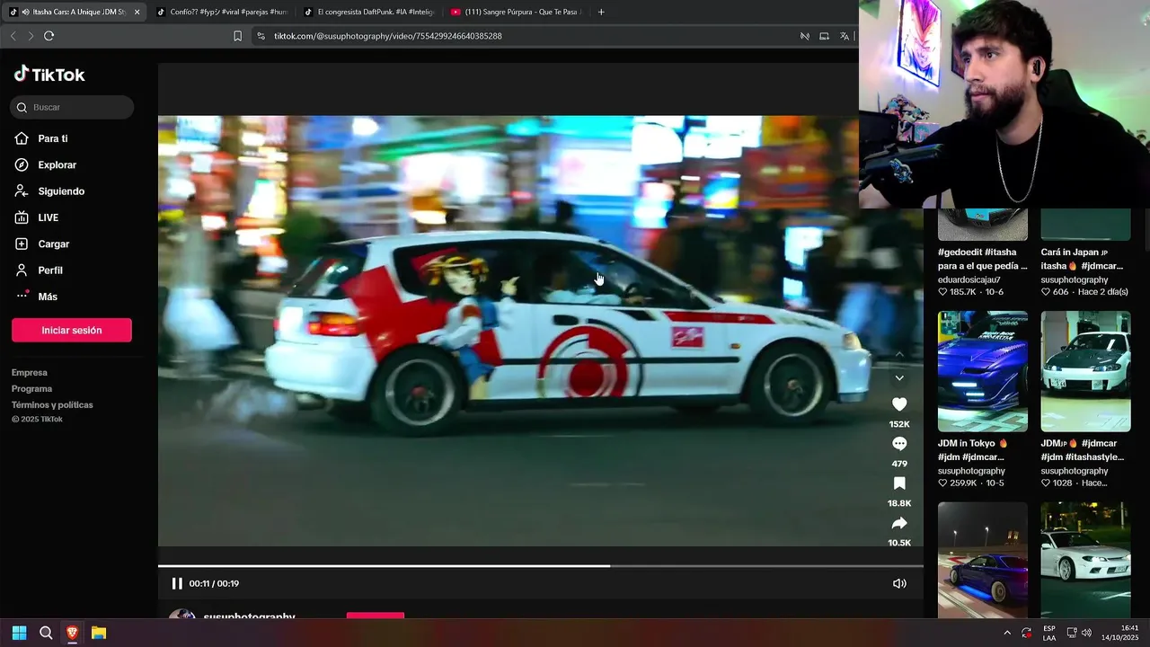The height and width of the screenshot is (647, 1150).
Task: Open the #gedoedit #itasha video title
Action: 982,259
